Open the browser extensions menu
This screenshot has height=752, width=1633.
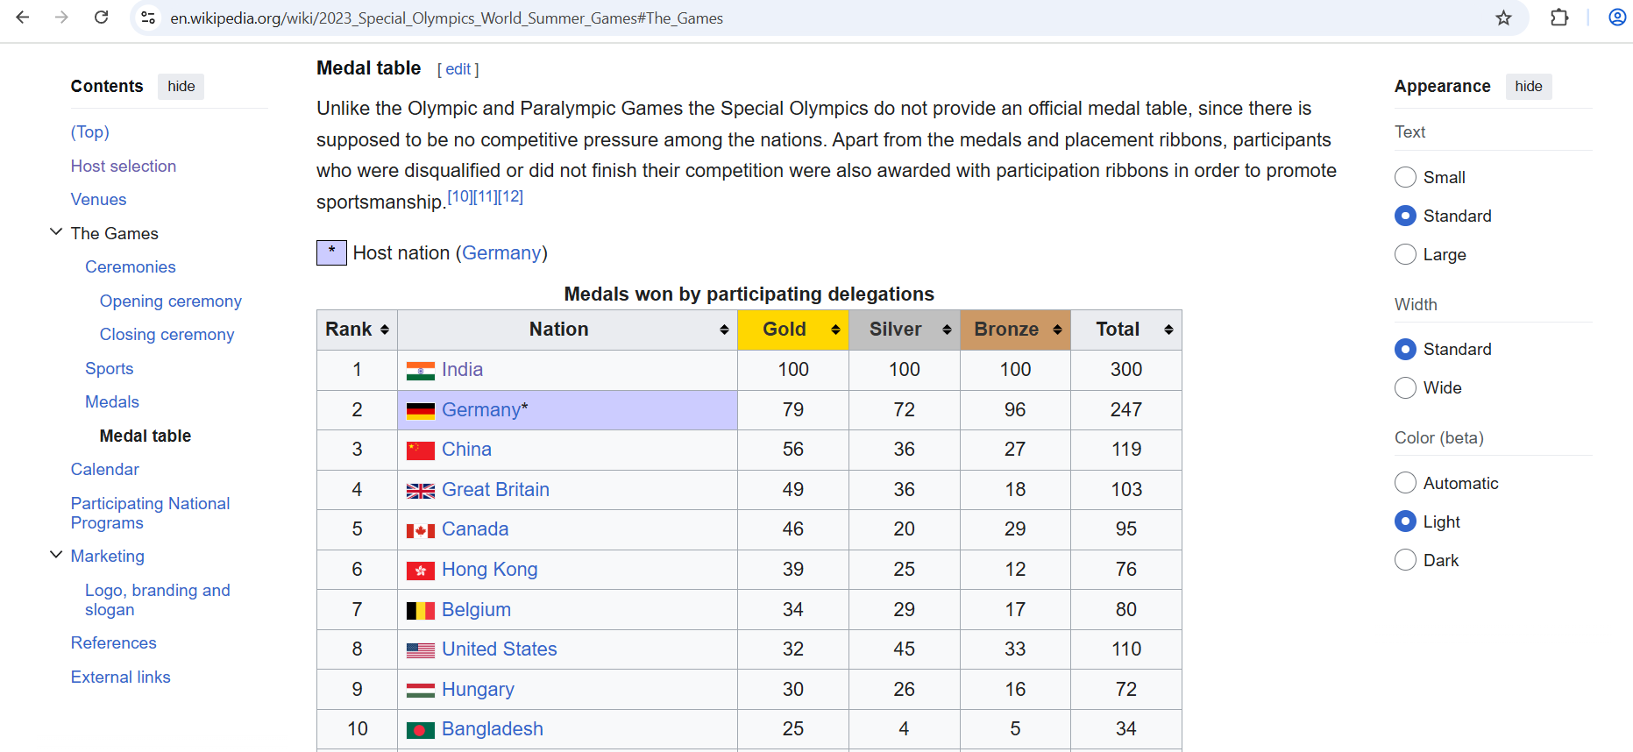coord(1559,18)
